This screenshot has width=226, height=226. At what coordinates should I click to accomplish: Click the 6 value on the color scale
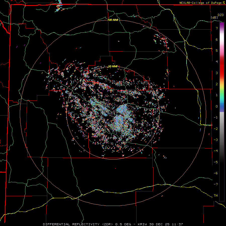tap(217, 39)
